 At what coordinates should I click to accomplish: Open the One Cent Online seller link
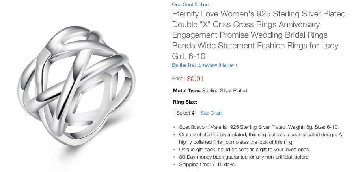pyautogui.click(x=190, y=5)
